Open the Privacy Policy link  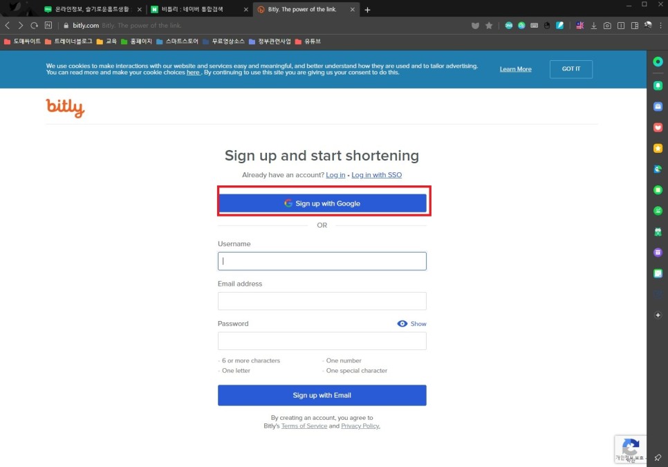tap(360, 425)
